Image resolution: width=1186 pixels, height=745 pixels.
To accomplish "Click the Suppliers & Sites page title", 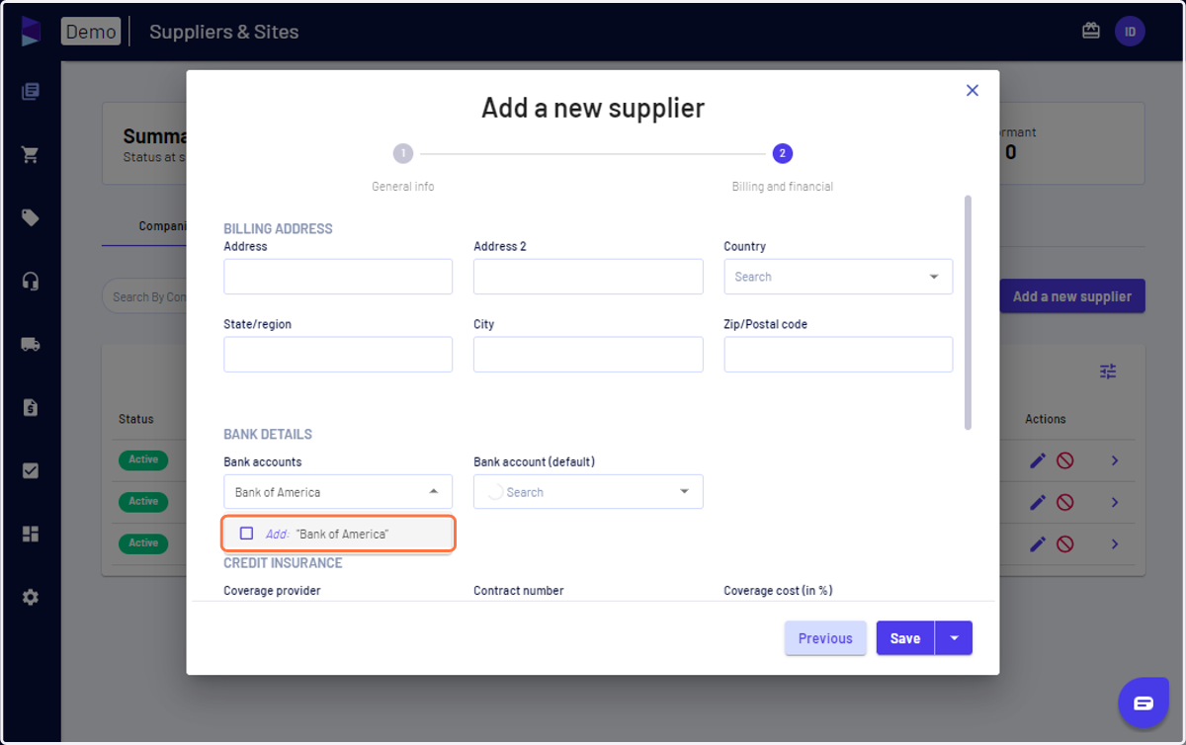I will (224, 32).
